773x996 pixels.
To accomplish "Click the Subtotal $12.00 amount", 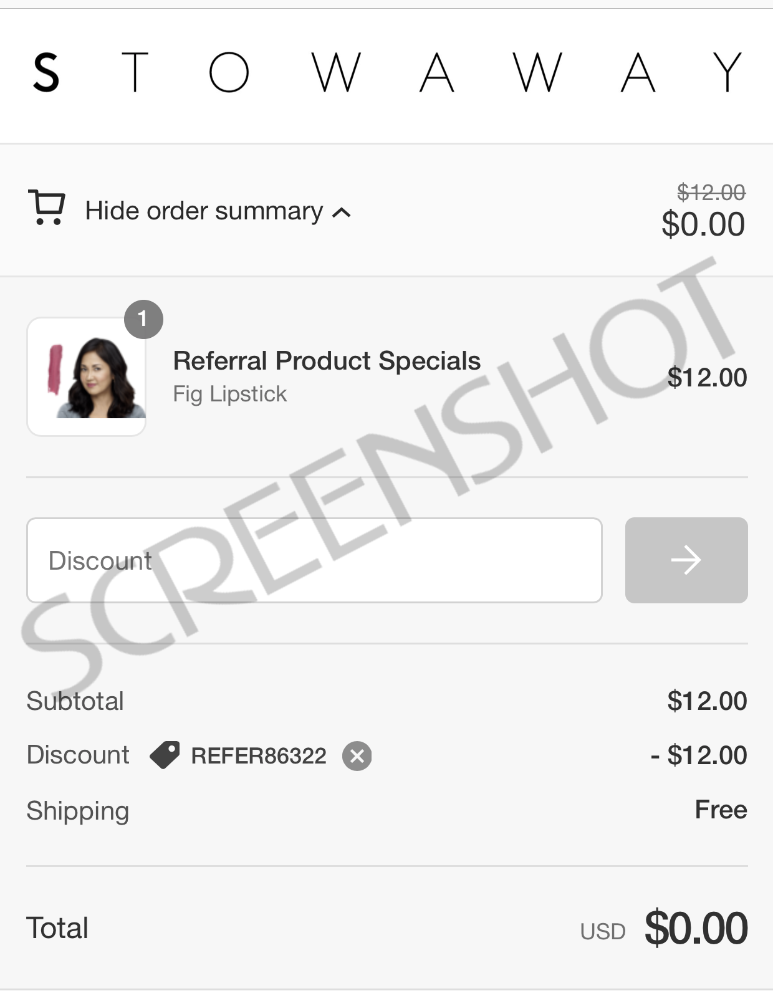I will point(707,701).
